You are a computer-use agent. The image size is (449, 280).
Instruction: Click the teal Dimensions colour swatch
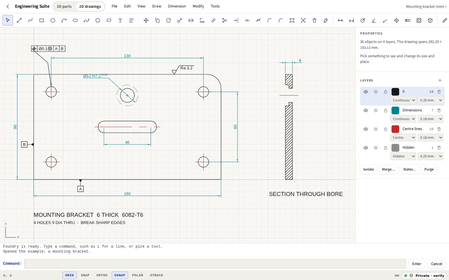(395, 110)
